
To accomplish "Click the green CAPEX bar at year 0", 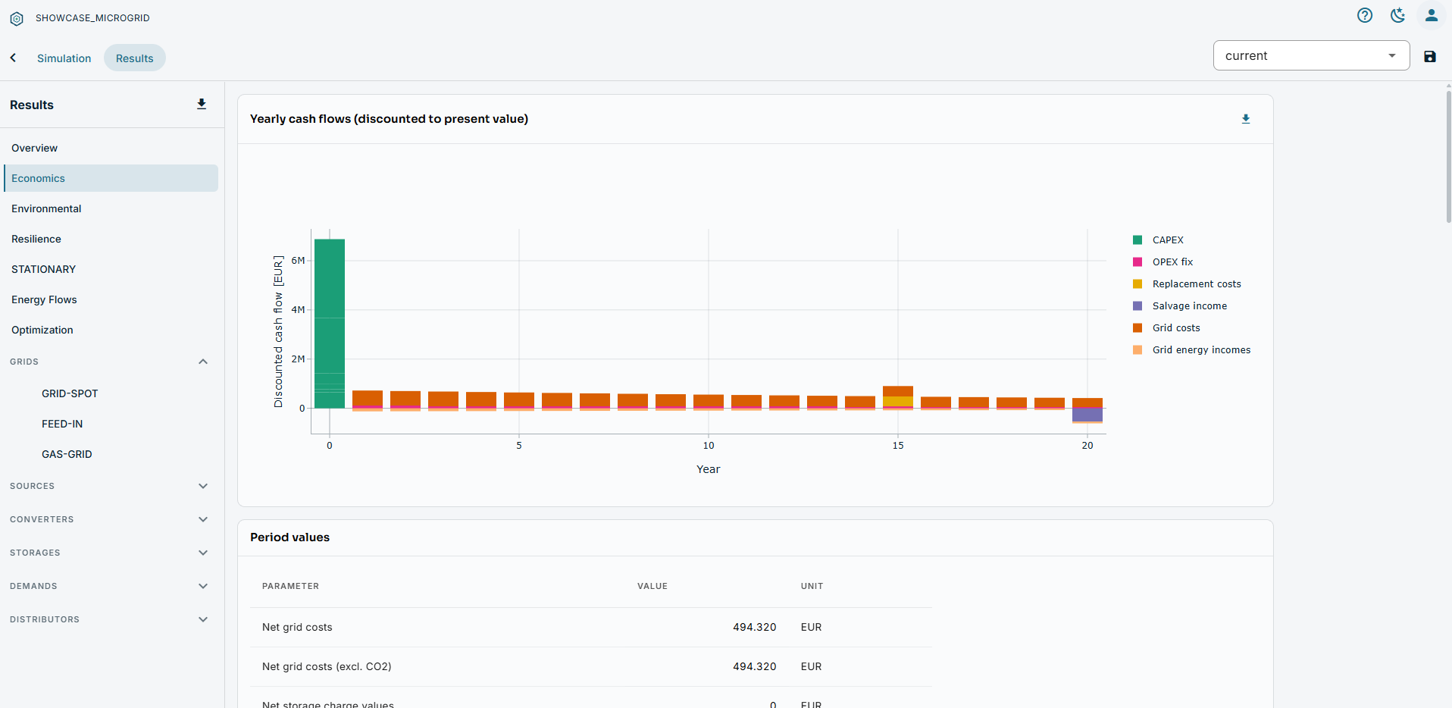I will [330, 324].
